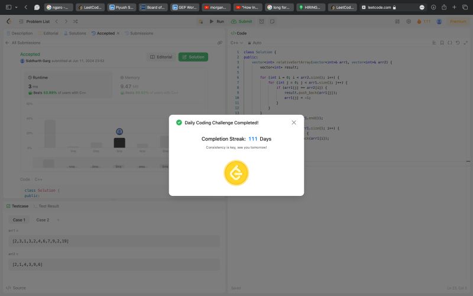The image size is (473, 296).
Task: Run the code
Action: coord(216,21)
